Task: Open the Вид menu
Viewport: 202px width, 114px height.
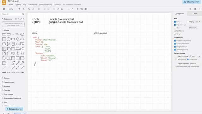Action: coord(24,4)
